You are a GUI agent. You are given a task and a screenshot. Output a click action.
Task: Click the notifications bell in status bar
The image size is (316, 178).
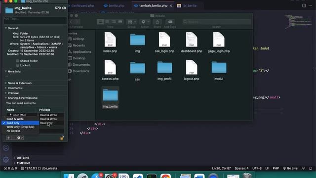311,168
